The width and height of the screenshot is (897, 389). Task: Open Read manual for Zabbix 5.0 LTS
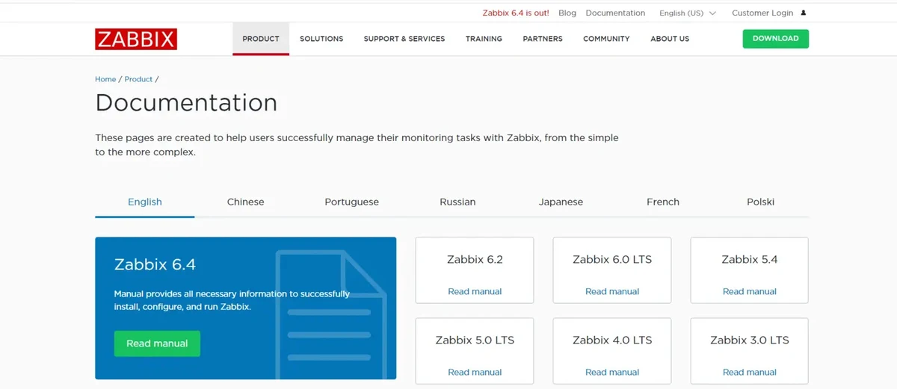475,372
